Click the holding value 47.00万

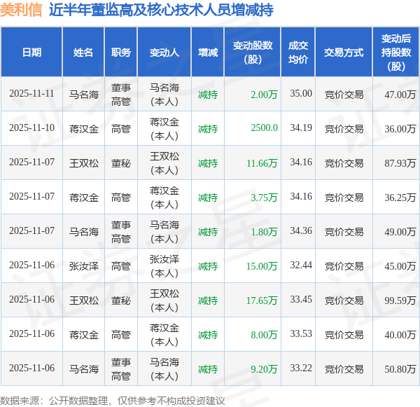400,95
